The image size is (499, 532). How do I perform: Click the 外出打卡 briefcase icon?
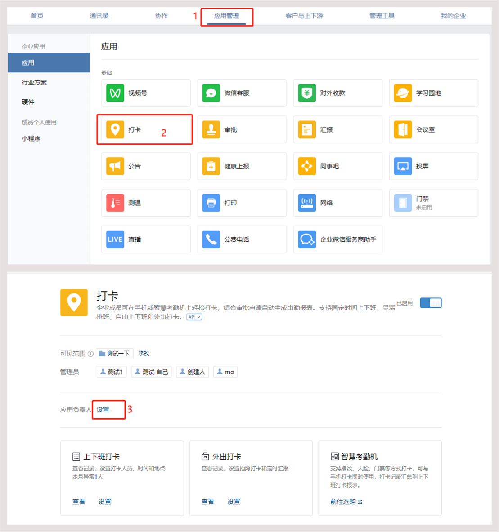click(205, 457)
